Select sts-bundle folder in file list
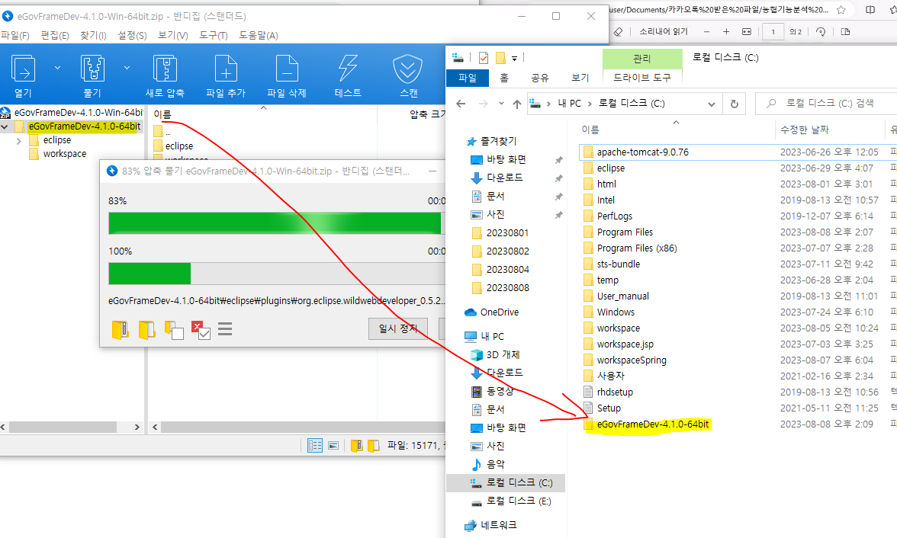The width and height of the screenshot is (897, 538). click(618, 264)
